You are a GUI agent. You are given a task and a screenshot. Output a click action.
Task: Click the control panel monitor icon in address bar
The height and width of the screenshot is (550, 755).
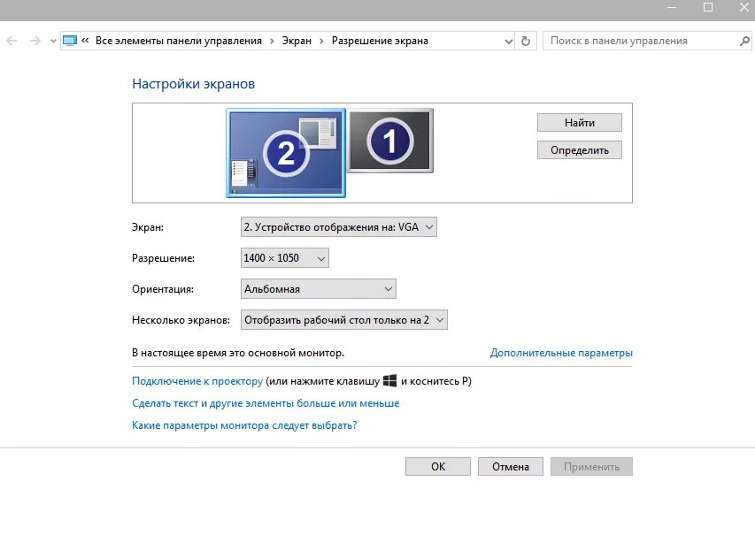pyautogui.click(x=70, y=41)
